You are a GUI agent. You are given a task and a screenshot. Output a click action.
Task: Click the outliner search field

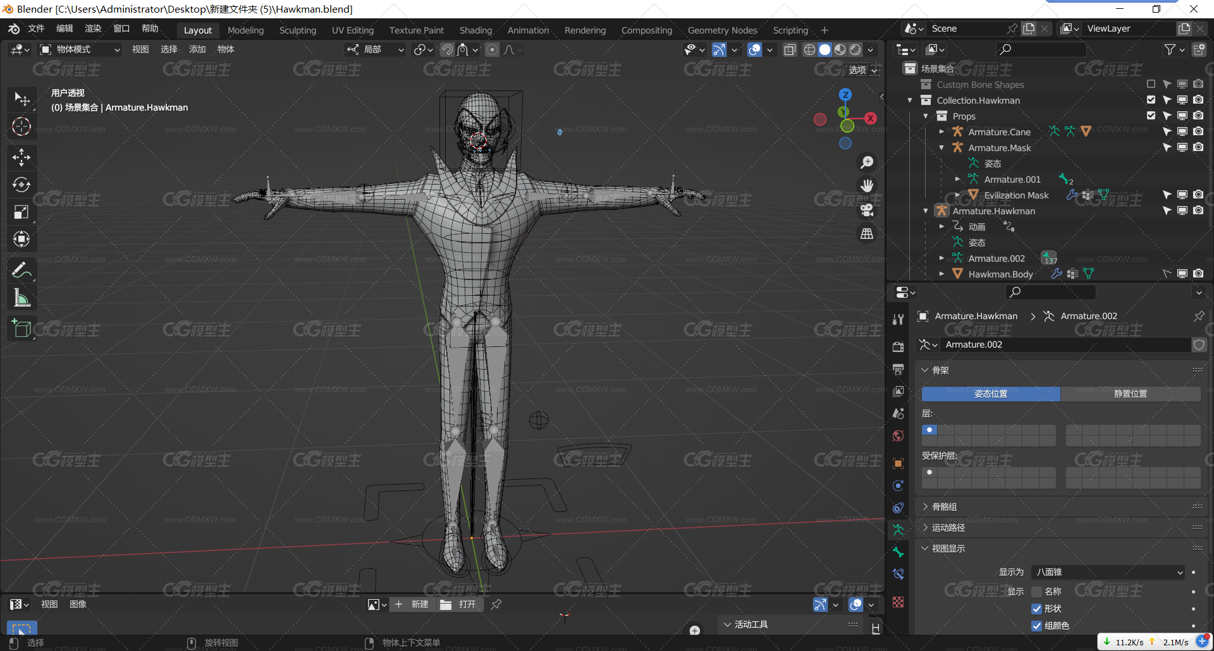1041,49
